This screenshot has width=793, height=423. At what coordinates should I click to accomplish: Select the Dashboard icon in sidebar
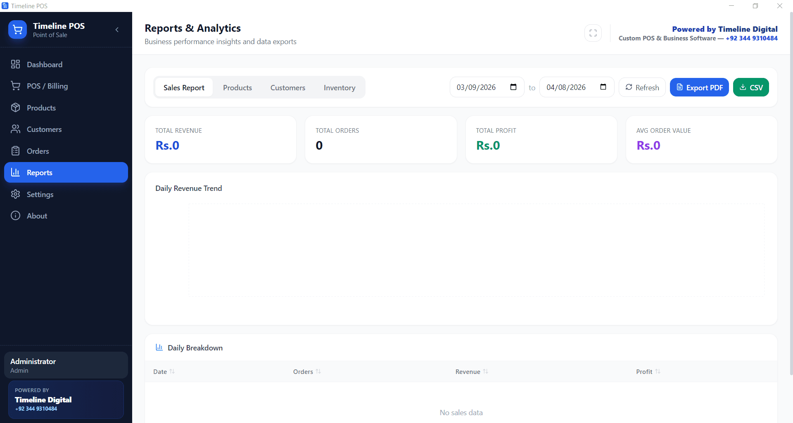pyautogui.click(x=16, y=64)
